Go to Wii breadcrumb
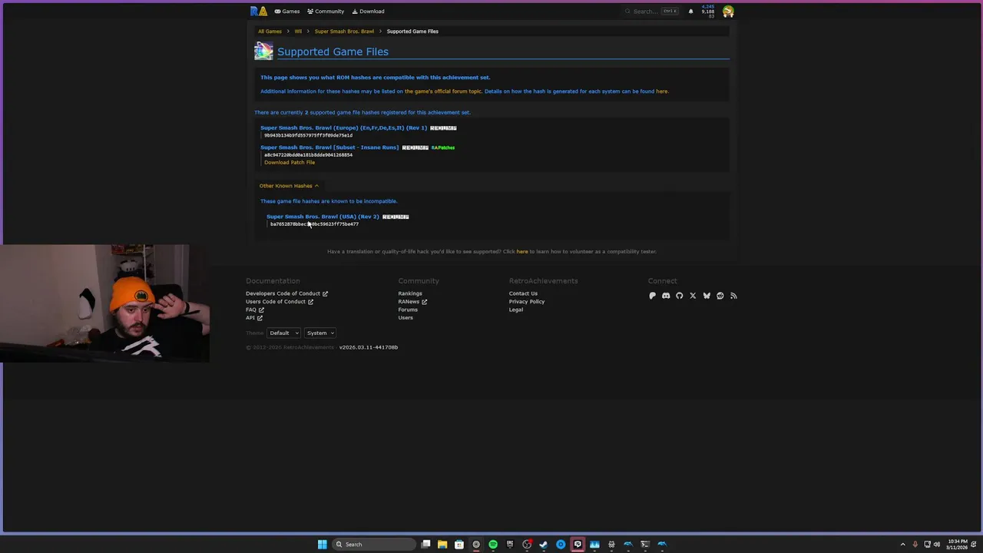983x553 pixels. tap(298, 31)
